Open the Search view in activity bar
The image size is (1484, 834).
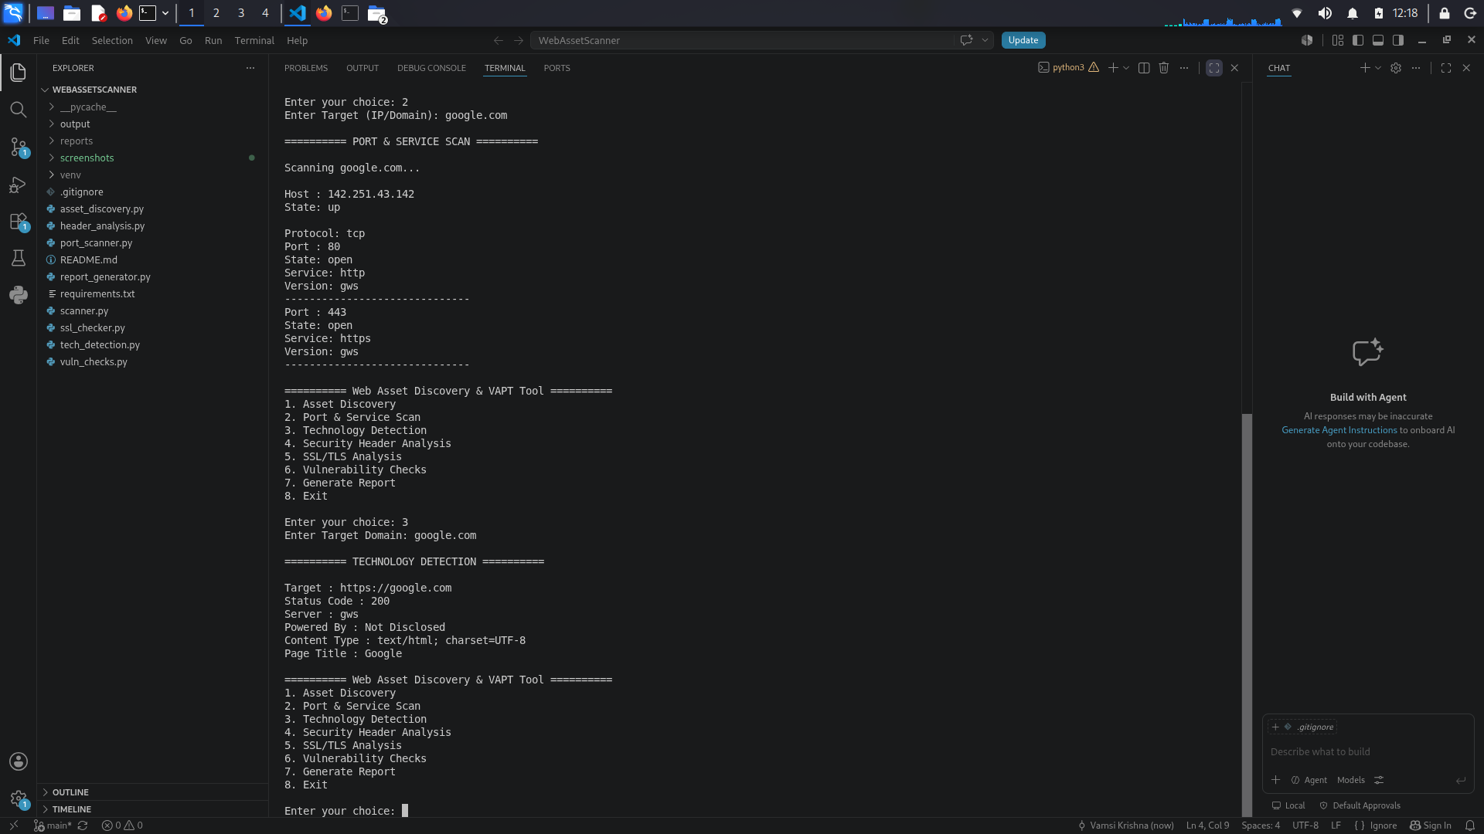19,110
